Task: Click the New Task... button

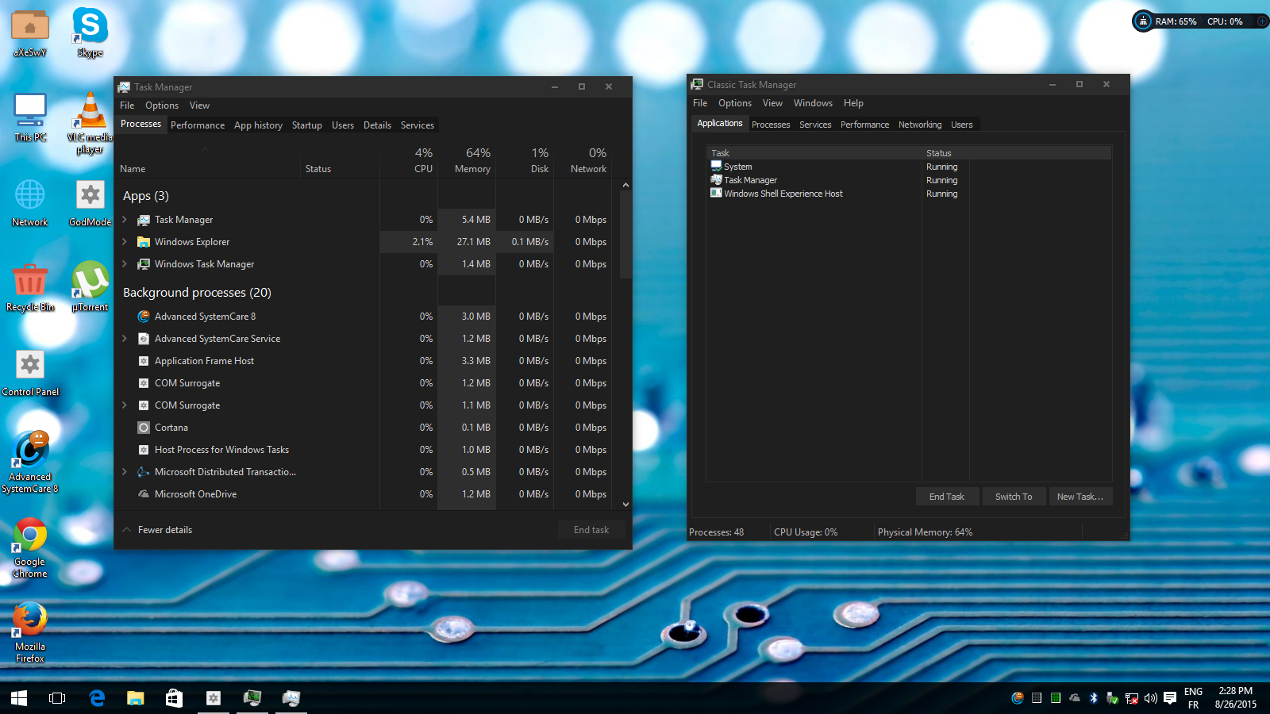Action: pyautogui.click(x=1079, y=497)
